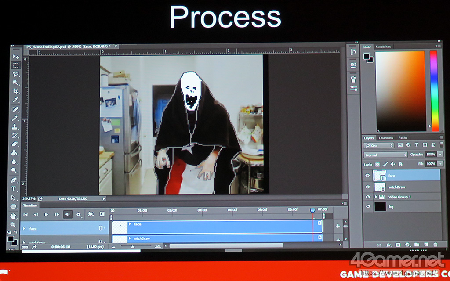Select the Magic Wand tool
The width and height of the screenshot is (450, 281).
pos(15,83)
